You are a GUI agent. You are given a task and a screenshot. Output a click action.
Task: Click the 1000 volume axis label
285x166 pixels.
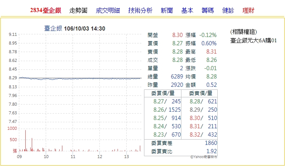tap(12, 128)
